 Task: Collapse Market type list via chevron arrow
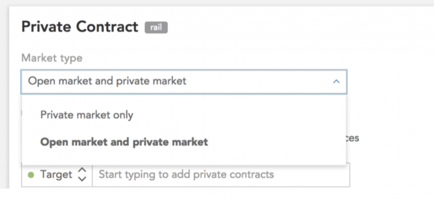pyautogui.click(x=336, y=82)
